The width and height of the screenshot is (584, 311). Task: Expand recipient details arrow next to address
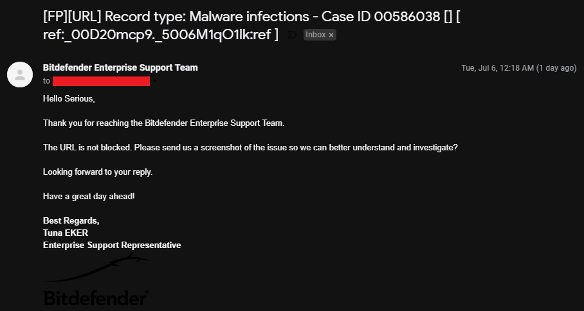coord(155,82)
